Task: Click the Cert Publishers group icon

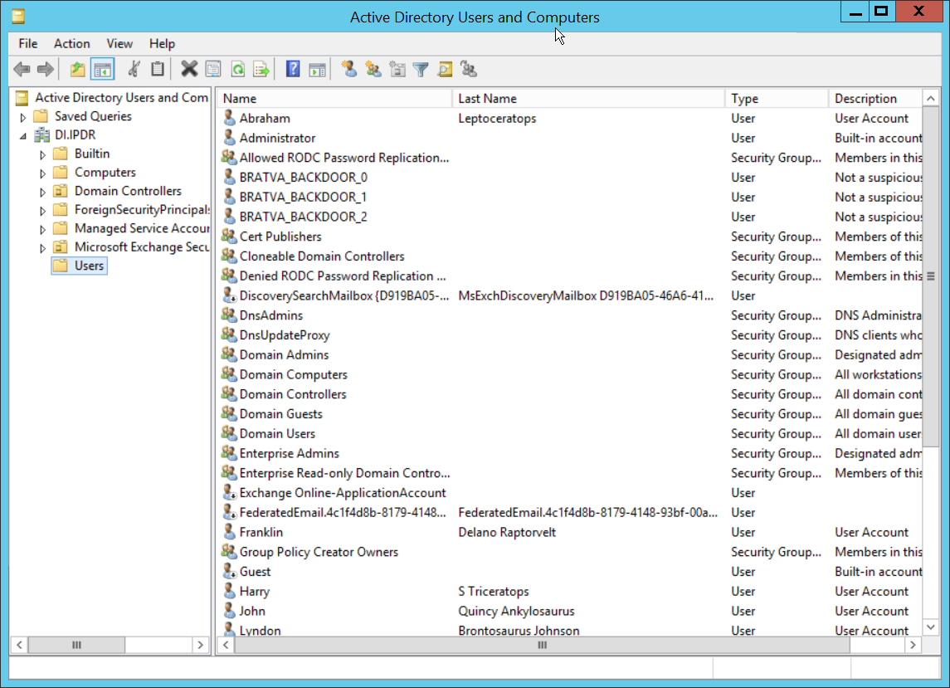Action: tap(229, 236)
